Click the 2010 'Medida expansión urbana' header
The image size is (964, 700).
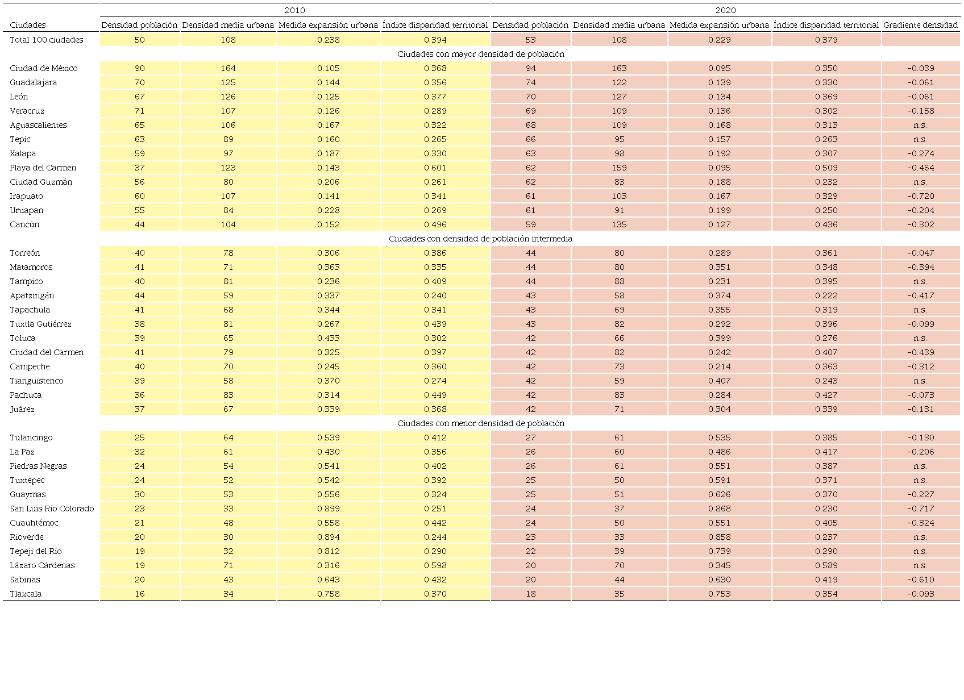point(328,25)
